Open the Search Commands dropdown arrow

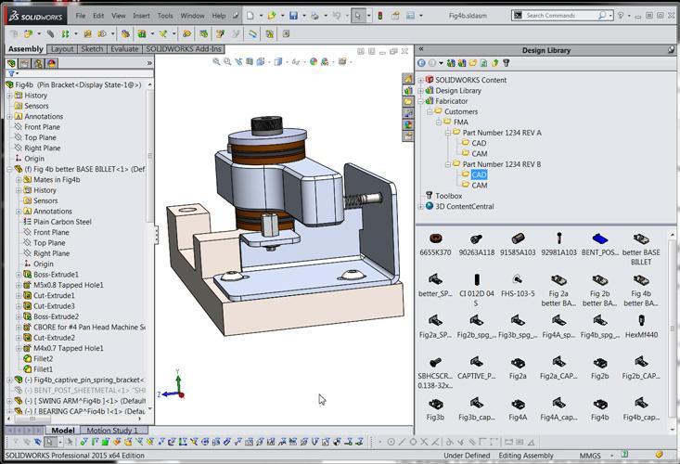point(610,15)
